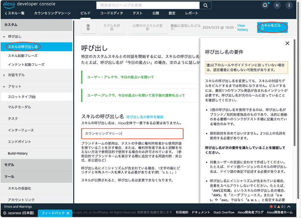The width and height of the screenshot is (301, 218).
Task: Click the orange warning count icon
Action: coord(278,206)
